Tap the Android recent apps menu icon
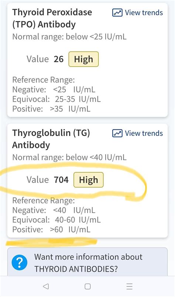Viewport: 175px width, 297px height. pyautogui.click(x=129, y=286)
